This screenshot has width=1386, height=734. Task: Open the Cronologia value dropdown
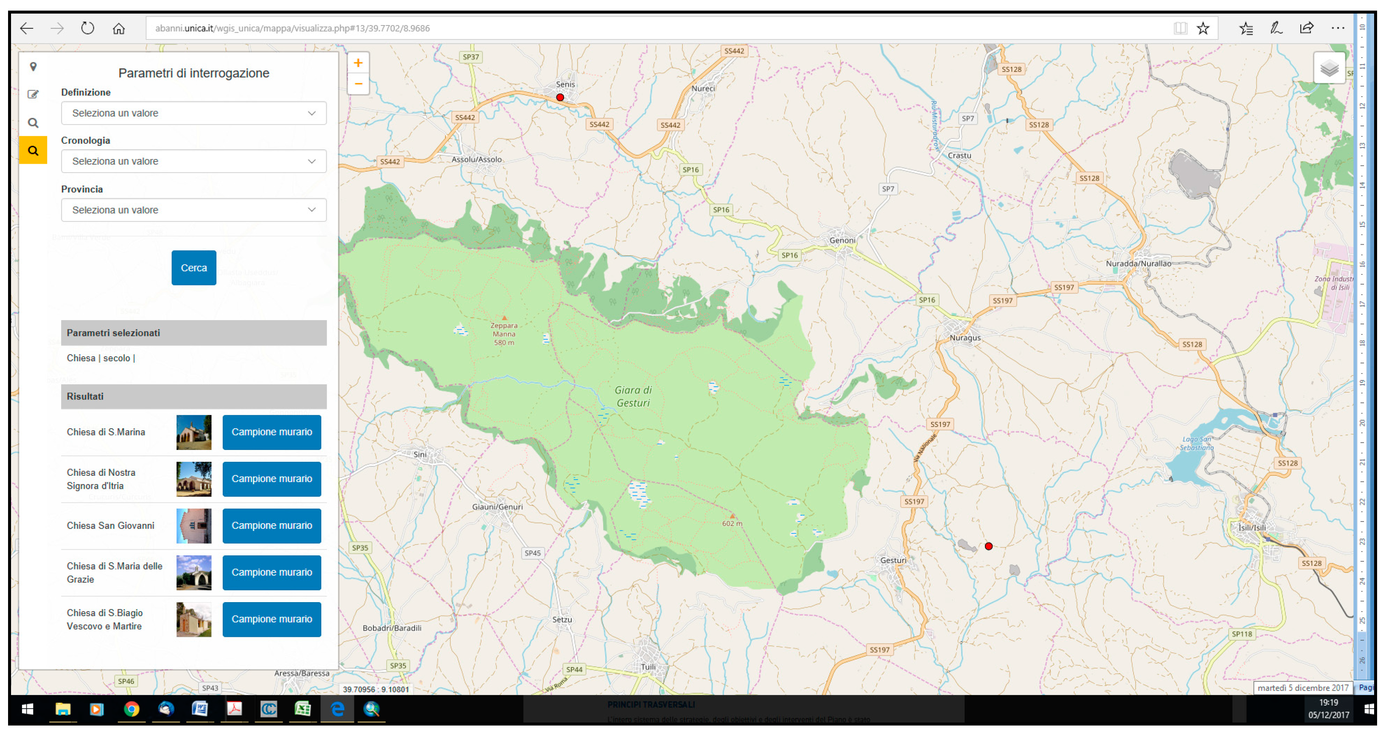194,161
